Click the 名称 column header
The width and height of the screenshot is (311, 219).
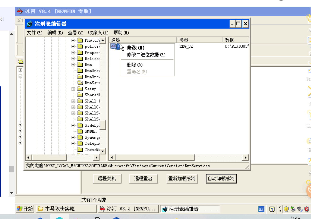[x=143, y=40]
